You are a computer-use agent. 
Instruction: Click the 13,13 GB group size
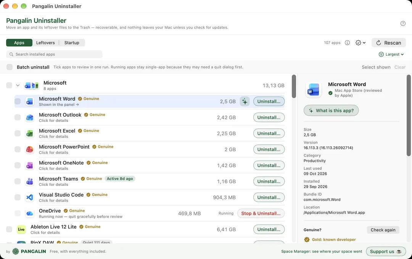pos(273,85)
